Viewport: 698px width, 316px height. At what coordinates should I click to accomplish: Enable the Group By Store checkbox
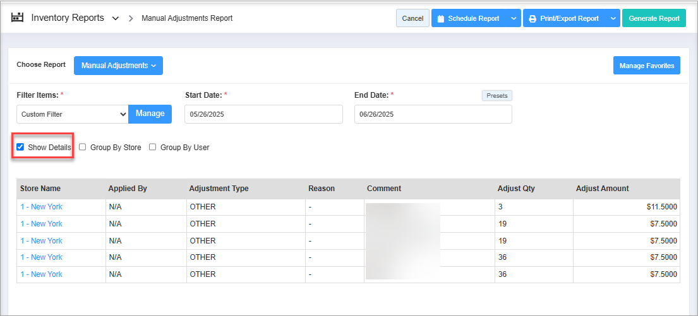[82, 148]
